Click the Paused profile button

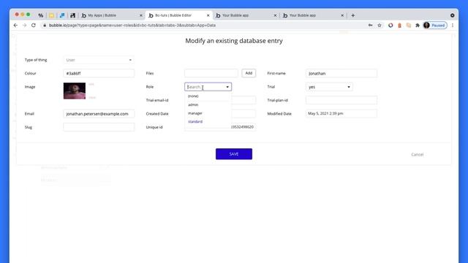pyautogui.click(x=435, y=26)
